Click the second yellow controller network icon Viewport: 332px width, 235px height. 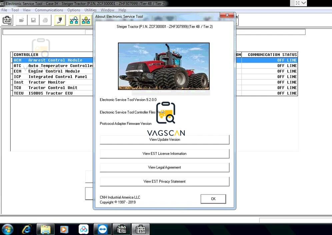click(86, 20)
